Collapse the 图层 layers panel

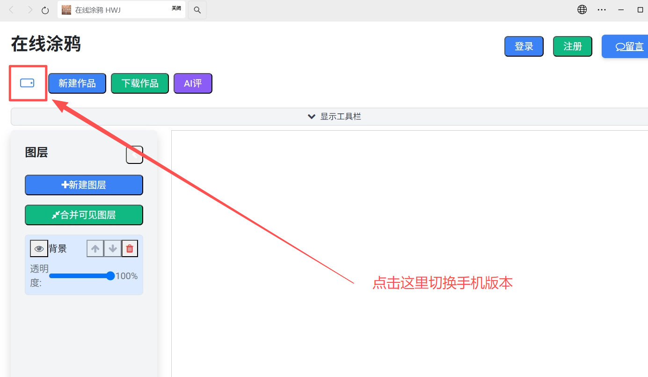click(x=134, y=155)
